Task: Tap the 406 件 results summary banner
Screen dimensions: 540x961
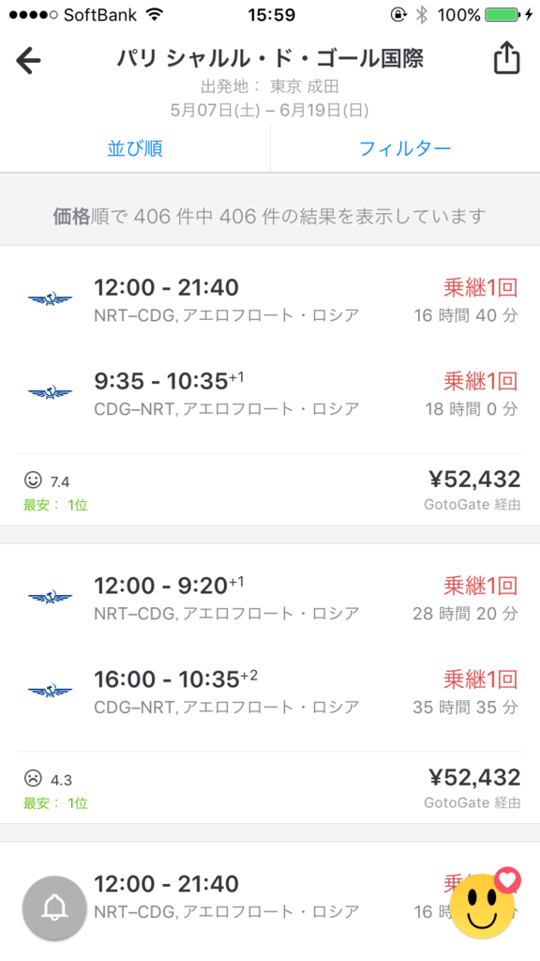Action: click(270, 216)
